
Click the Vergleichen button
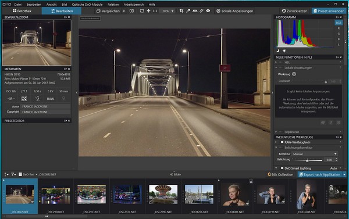108,11
